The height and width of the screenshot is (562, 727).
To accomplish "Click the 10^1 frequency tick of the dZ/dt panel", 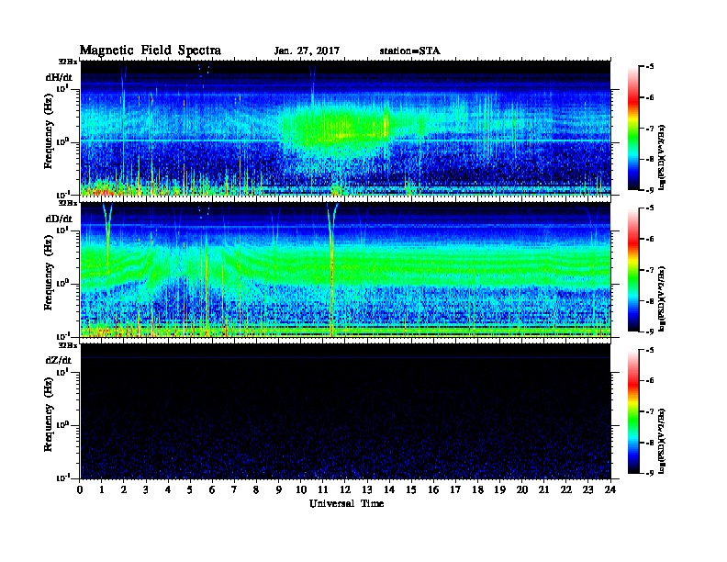I will point(62,371).
